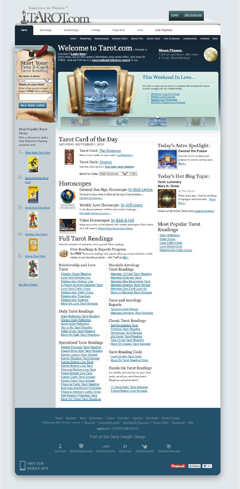240x489 pixels.
Task: Click the full moon phase image
Action: [x=211, y=55]
